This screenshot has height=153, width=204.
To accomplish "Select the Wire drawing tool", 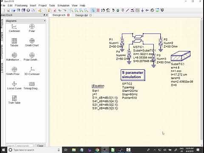I will coord(127,10).
